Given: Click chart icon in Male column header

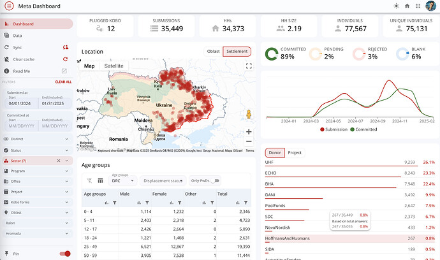Looking at the screenshot, I should [139, 203].
